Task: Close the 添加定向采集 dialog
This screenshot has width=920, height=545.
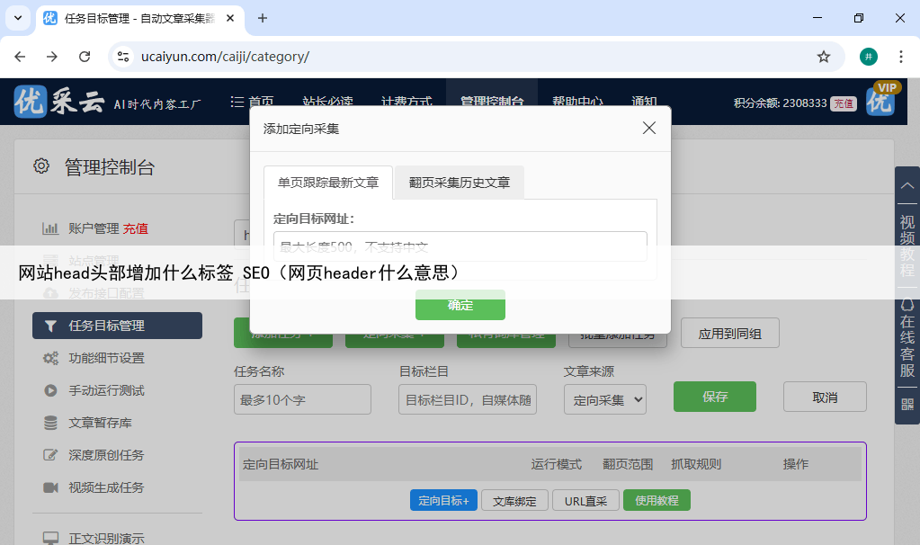Action: (649, 129)
